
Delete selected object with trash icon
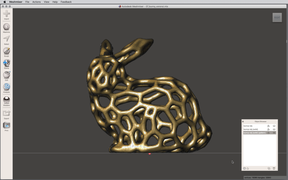click(274, 168)
